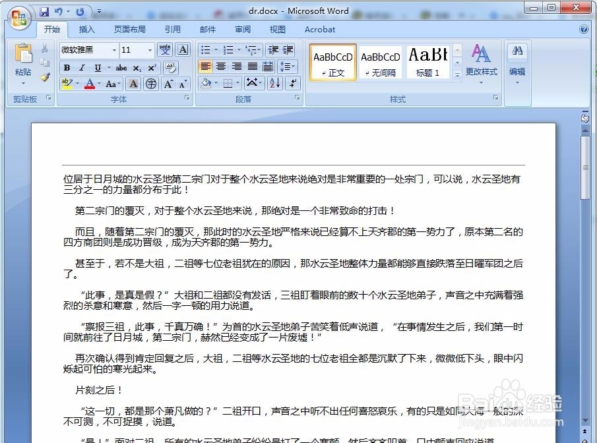597x443 pixels.
Task: Apply character shading icon
Action: [x=133, y=83]
